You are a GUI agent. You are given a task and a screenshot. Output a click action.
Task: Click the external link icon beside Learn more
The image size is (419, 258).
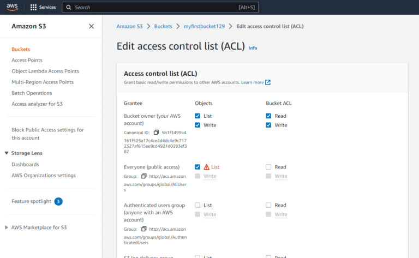click(x=268, y=82)
